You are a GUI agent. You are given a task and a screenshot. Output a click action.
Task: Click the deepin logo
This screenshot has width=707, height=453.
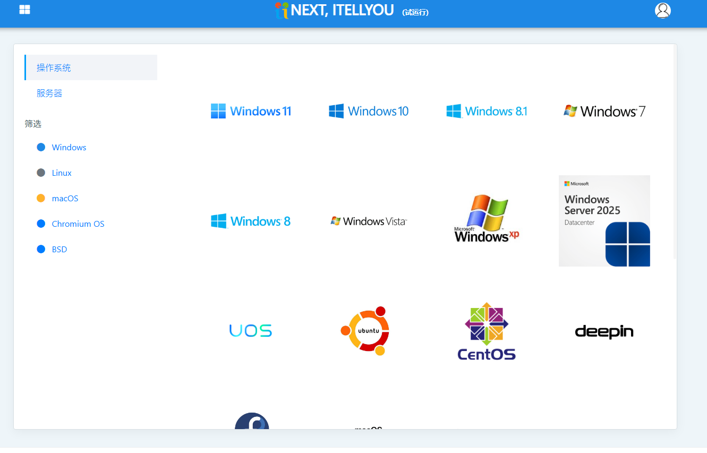tap(604, 331)
